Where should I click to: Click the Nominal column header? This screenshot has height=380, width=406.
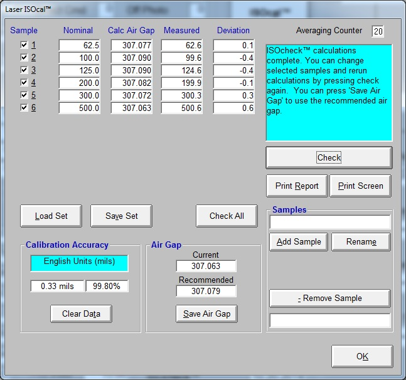[78, 30]
